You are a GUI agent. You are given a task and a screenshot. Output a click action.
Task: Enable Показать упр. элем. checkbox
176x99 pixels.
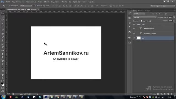click(x=35, y=6)
